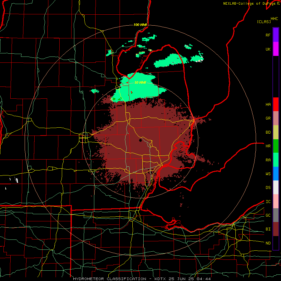Click the 'HYDROMETEOR CLASSIFICATION' caption text
Image resolution: width=281 pixels, height=281 pixels.
[x=110, y=279]
